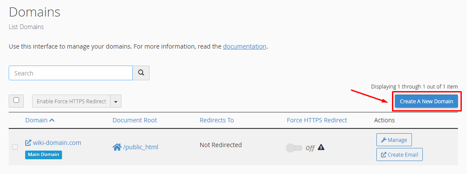Click the external link icon beside wiki-domain.com
Viewport: 467px width, 174px height.
pyautogui.click(x=28, y=143)
